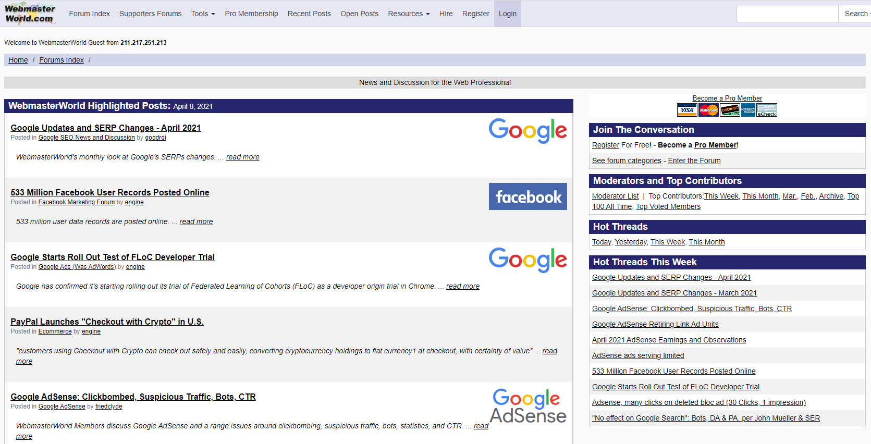
Task: Click read more under Facebook records post
Action: pos(196,221)
